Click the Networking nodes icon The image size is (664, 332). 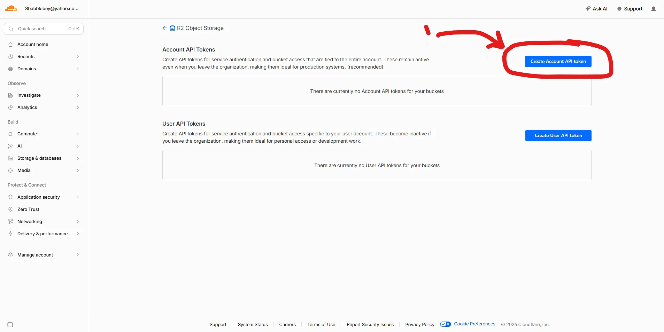[10, 221]
